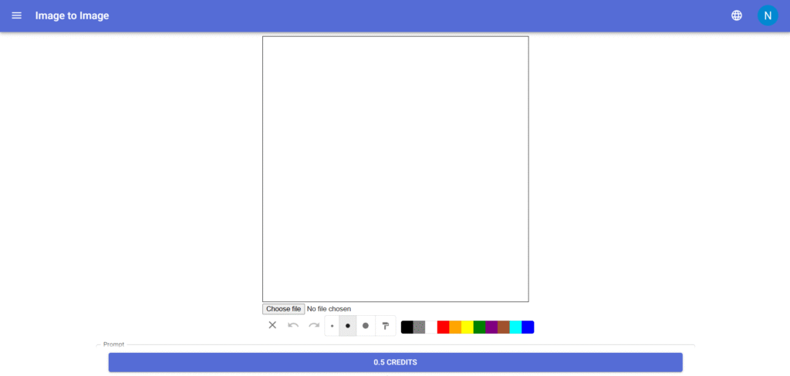Image resolution: width=790 pixels, height=376 pixels.
Task: Open the user avatar N menu
Action: [x=768, y=15]
